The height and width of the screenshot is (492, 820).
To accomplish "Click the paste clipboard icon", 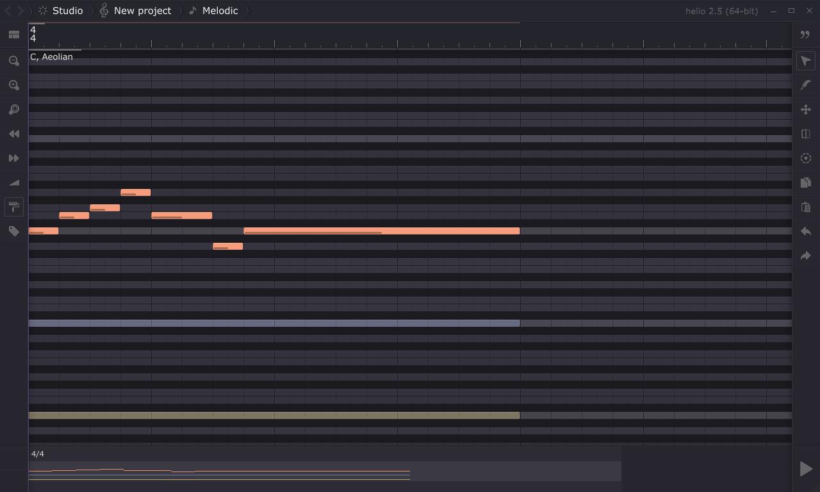I will (806, 207).
